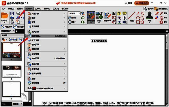Select the 线条 line drawing tool
The height and width of the screenshot is (107, 169).
click(132, 17)
